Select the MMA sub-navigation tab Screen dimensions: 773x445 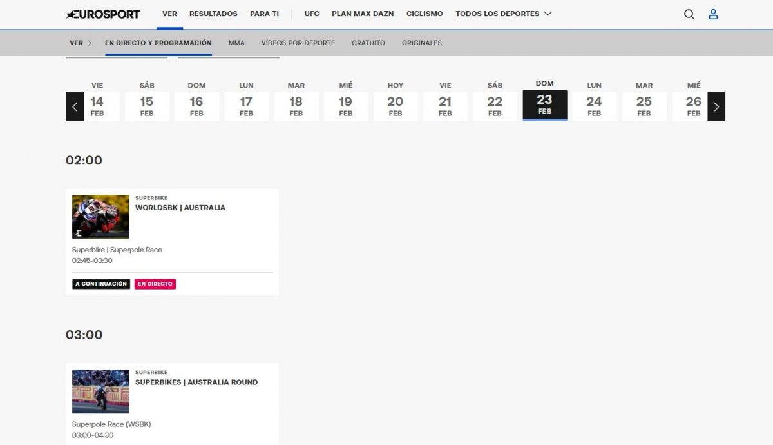(236, 43)
